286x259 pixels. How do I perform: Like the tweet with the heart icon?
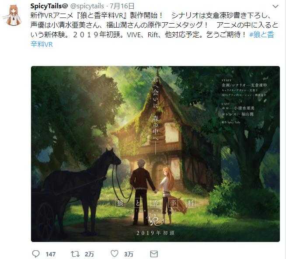click(115, 253)
